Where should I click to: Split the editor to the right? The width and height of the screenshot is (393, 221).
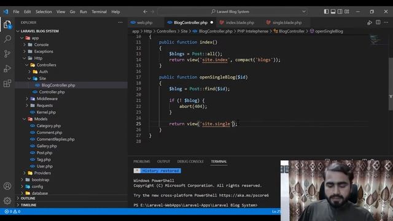tap(378, 22)
